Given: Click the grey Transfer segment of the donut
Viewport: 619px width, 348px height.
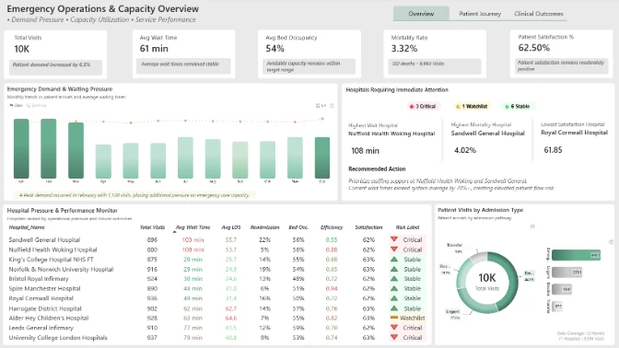Looking at the screenshot, I should pyautogui.click(x=478, y=259).
